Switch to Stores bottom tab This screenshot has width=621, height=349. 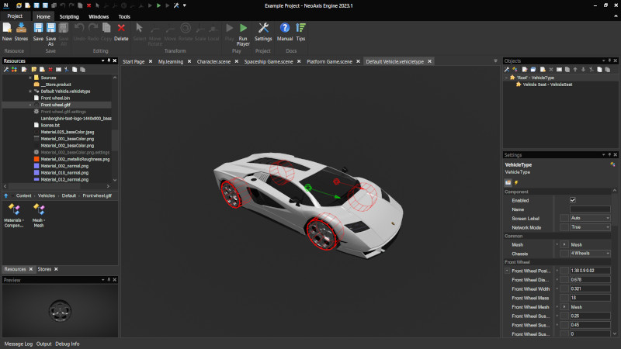pyautogui.click(x=44, y=269)
